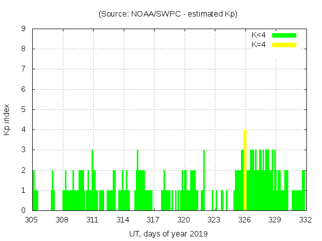Click the x-axis tick label 317
Screen dimensions: 322x241
(153, 219)
